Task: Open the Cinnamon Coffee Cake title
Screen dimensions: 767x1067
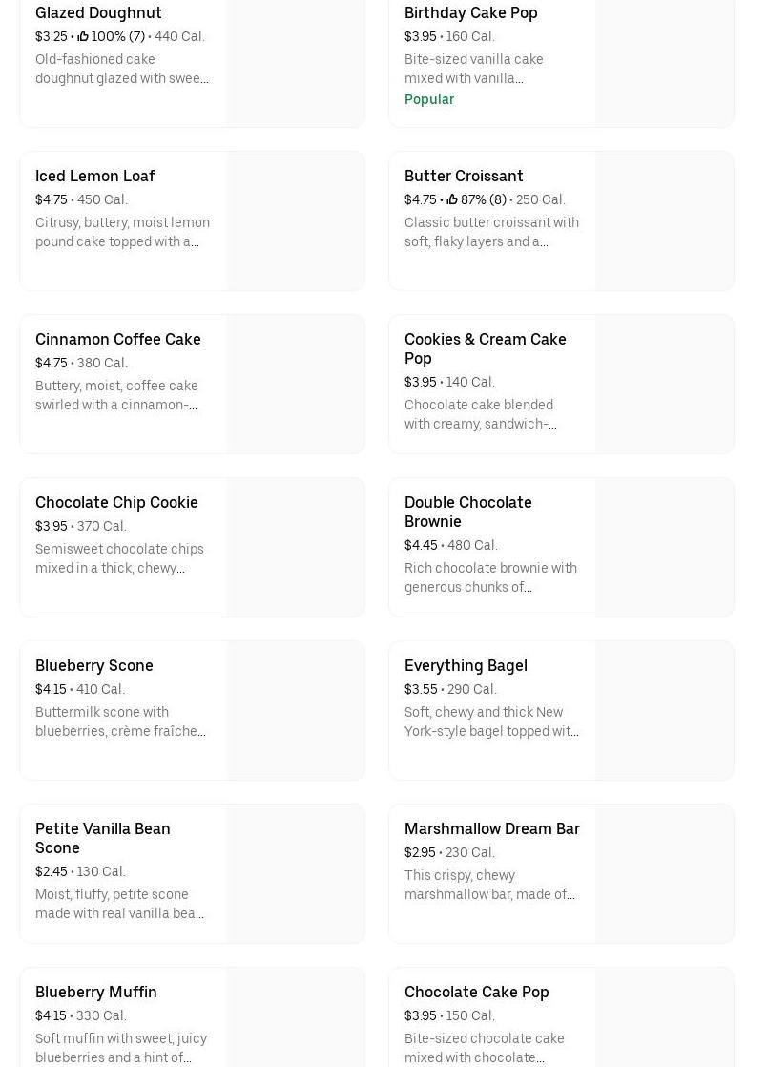Action: tap(117, 339)
